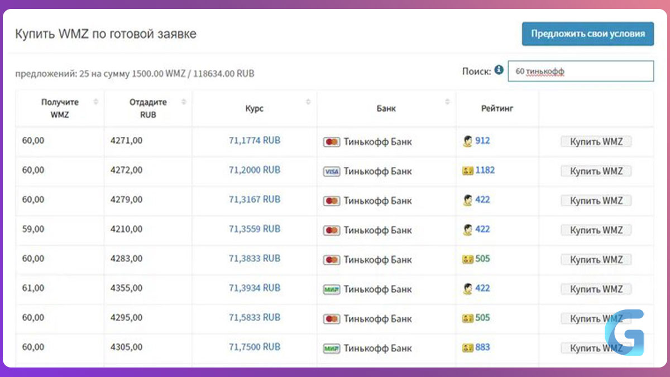Click Купить WMZ for rate 71,1774 RUB
This screenshot has height=377, width=670.
coord(596,142)
